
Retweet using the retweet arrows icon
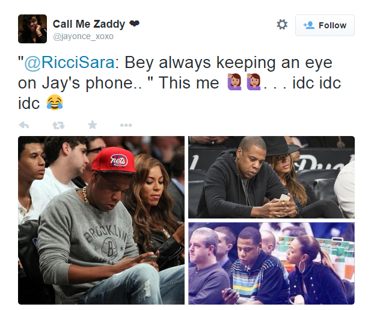coord(58,125)
